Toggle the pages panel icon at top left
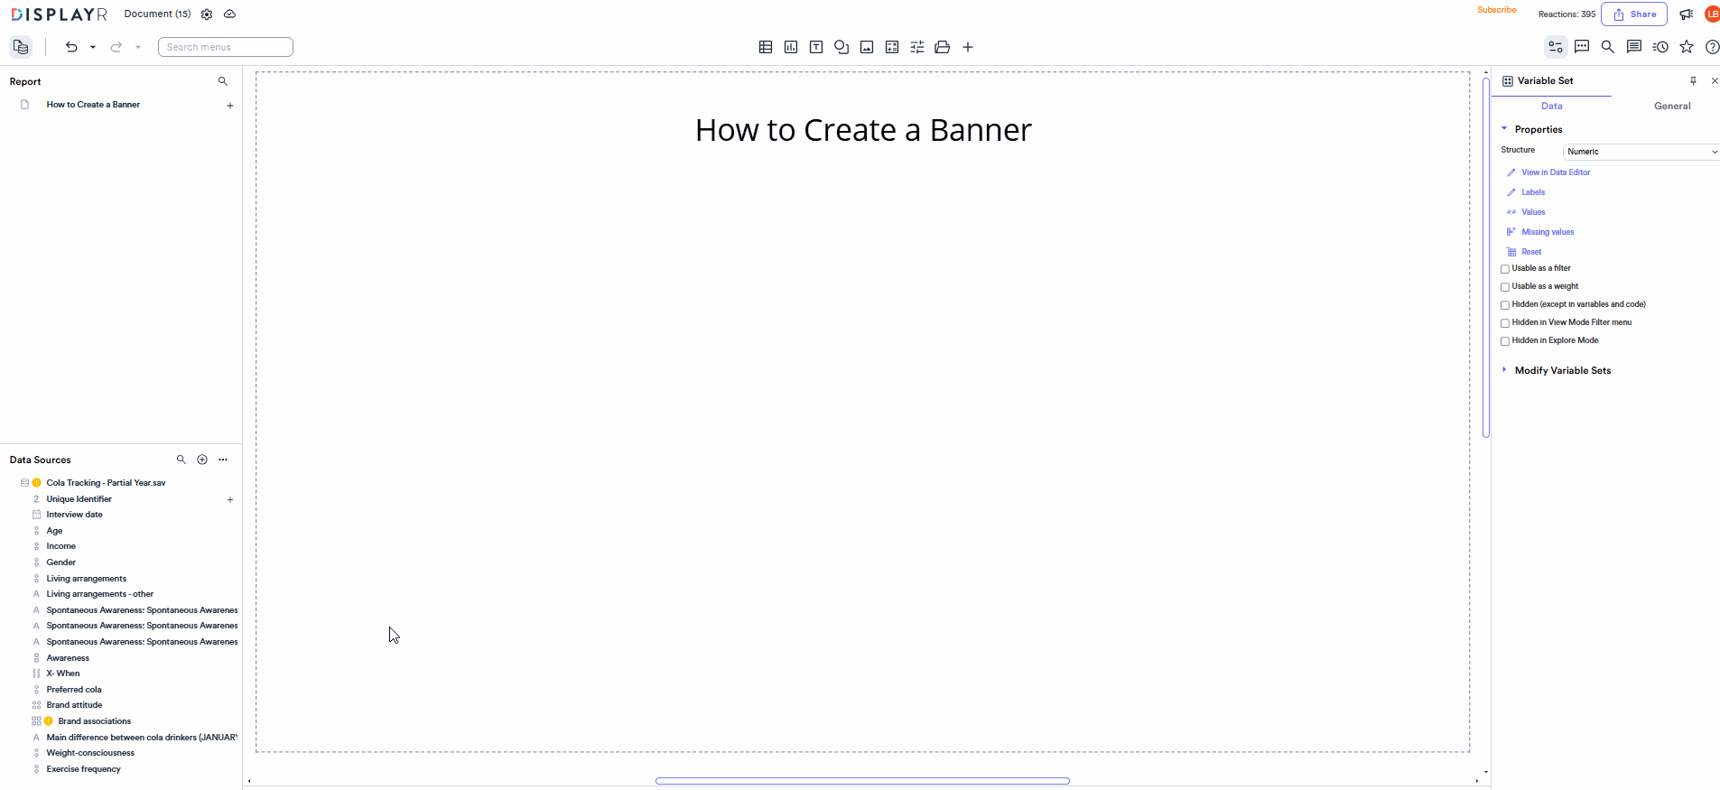This screenshot has width=1720, height=790. [x=21, y=47]
